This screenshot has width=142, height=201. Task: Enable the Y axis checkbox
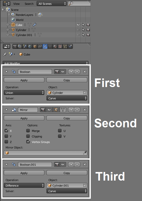pos(6,136)
